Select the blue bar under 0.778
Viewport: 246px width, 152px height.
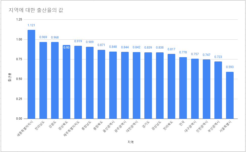pyautogui.click(x=183, y=88)
